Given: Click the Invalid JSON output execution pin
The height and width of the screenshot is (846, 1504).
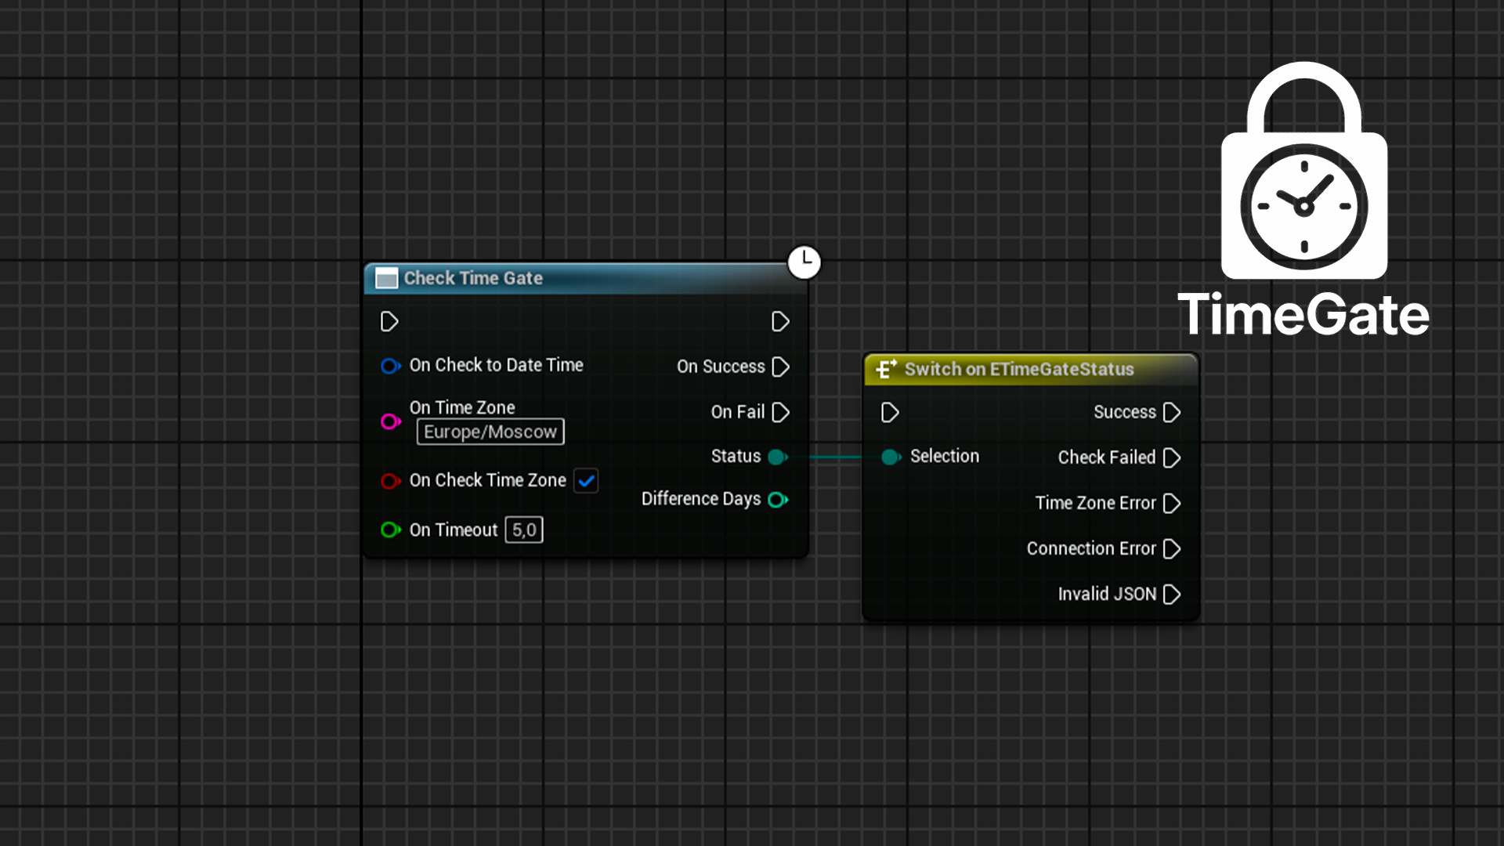Looking at the screenshot, I should coord(1172,595).
